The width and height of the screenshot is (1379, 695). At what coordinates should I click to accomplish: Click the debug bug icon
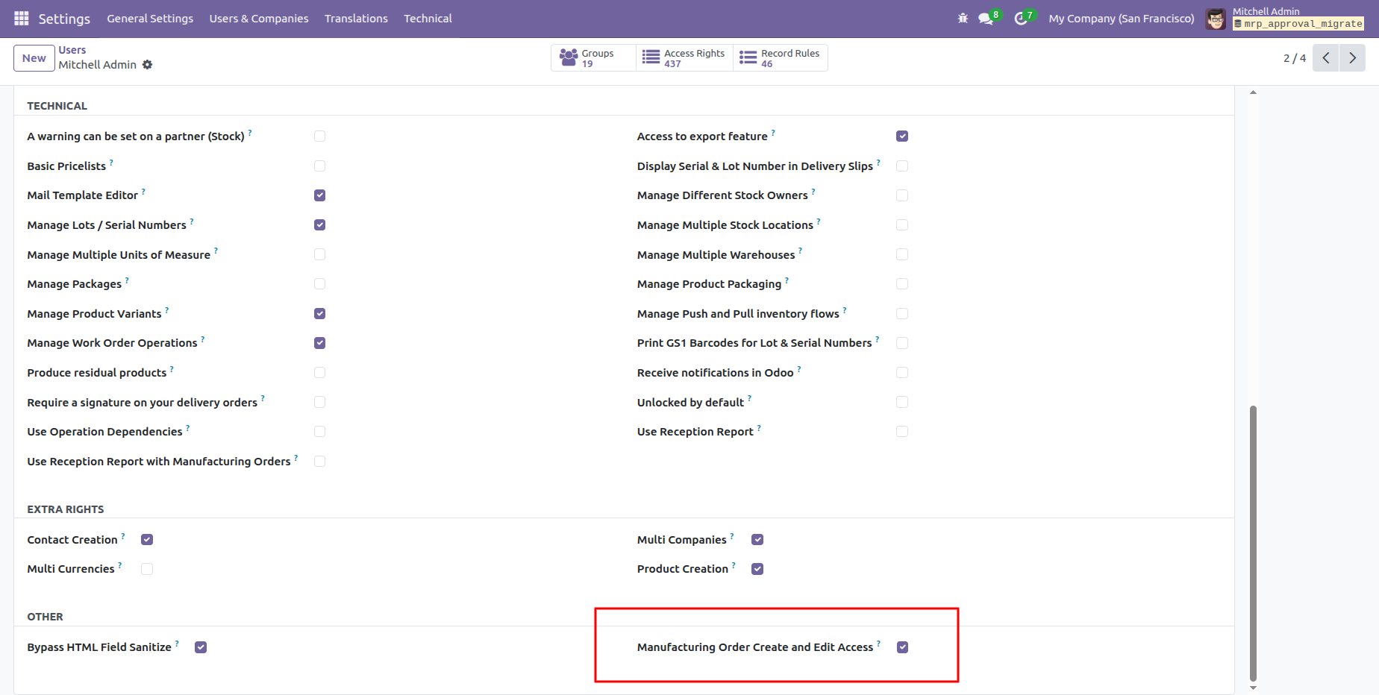click(963, 19)
